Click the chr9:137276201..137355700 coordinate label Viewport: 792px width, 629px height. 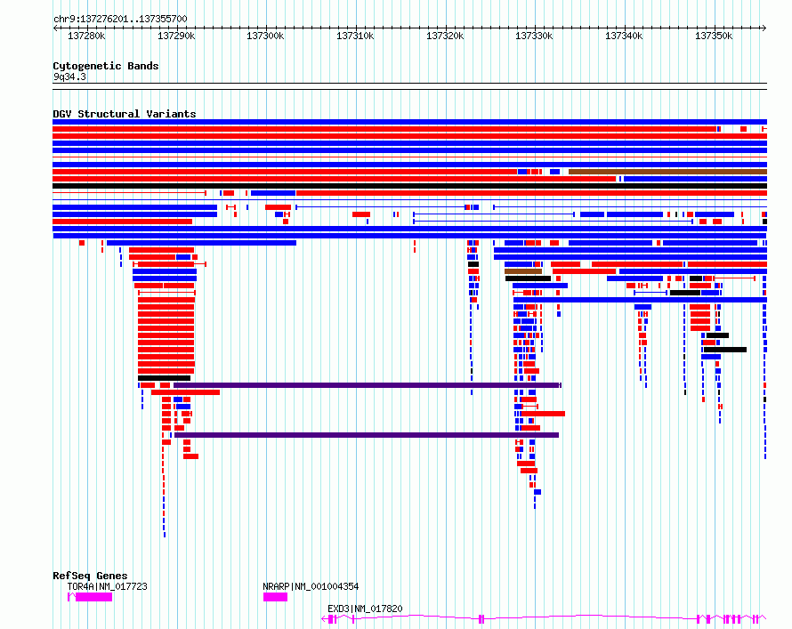click(120, 19)
